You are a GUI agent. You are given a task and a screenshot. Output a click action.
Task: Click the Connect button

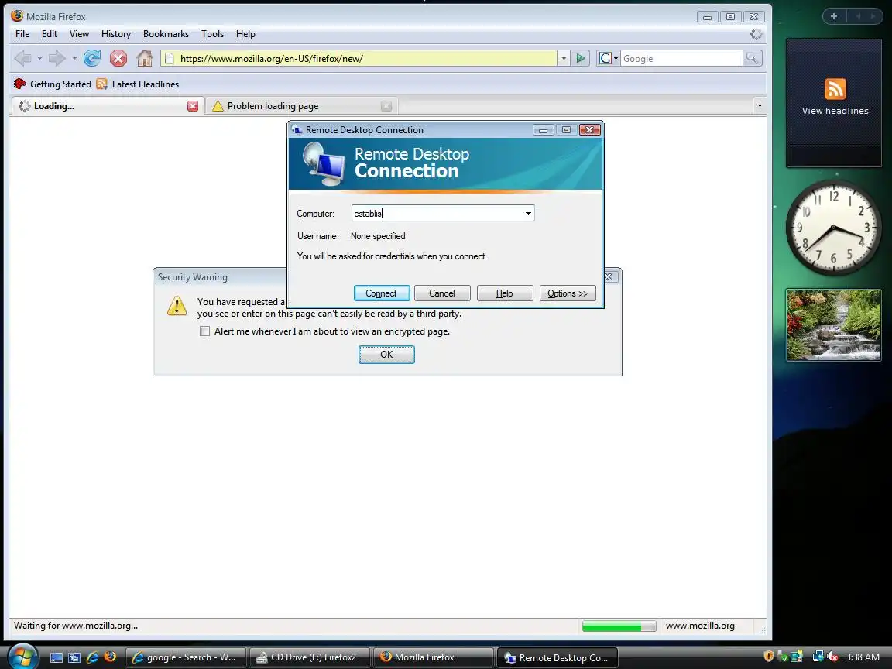381,293
